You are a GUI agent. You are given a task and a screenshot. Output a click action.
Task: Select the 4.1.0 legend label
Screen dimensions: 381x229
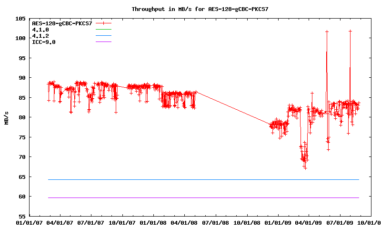(x=40, y=30)
